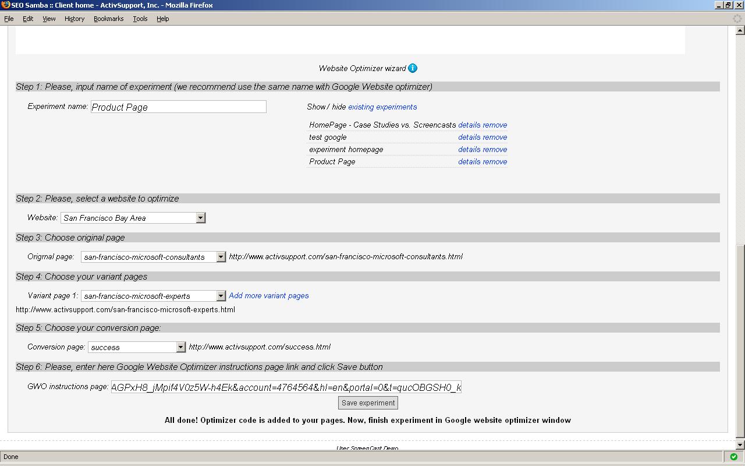View details for Product Page in experiments list

pyautogui.click(x=469, y=162)
